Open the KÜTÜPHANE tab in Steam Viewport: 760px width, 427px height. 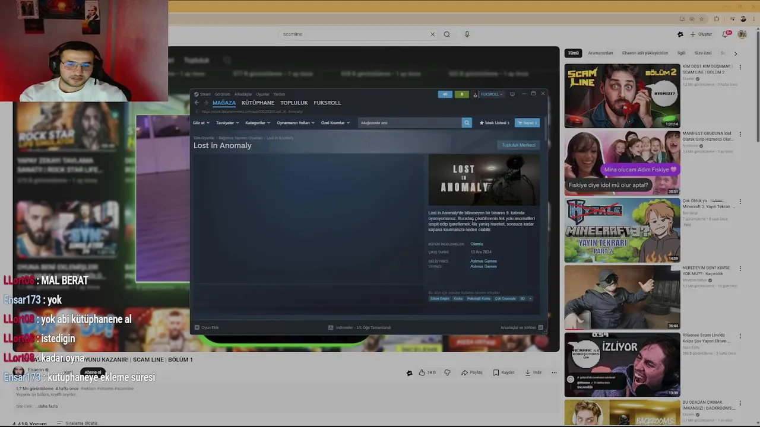pos(258,103)
